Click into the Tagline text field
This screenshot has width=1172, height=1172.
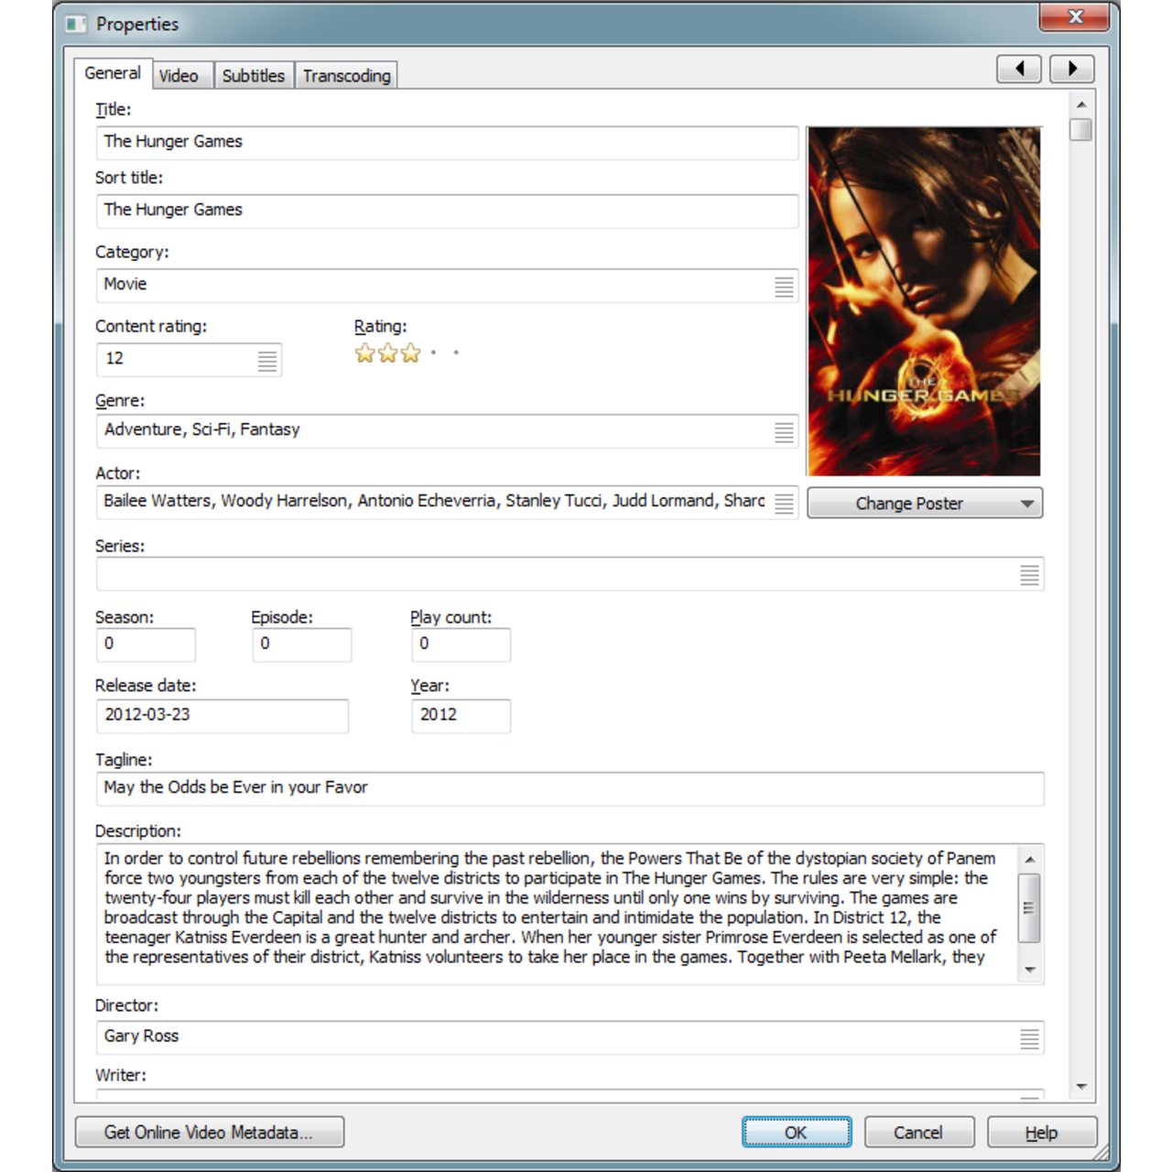(568, 788)
